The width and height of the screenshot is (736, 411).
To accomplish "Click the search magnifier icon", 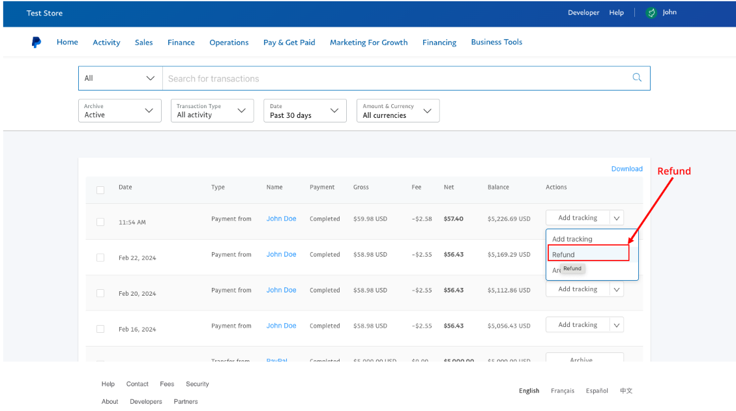I will point(637,78).
